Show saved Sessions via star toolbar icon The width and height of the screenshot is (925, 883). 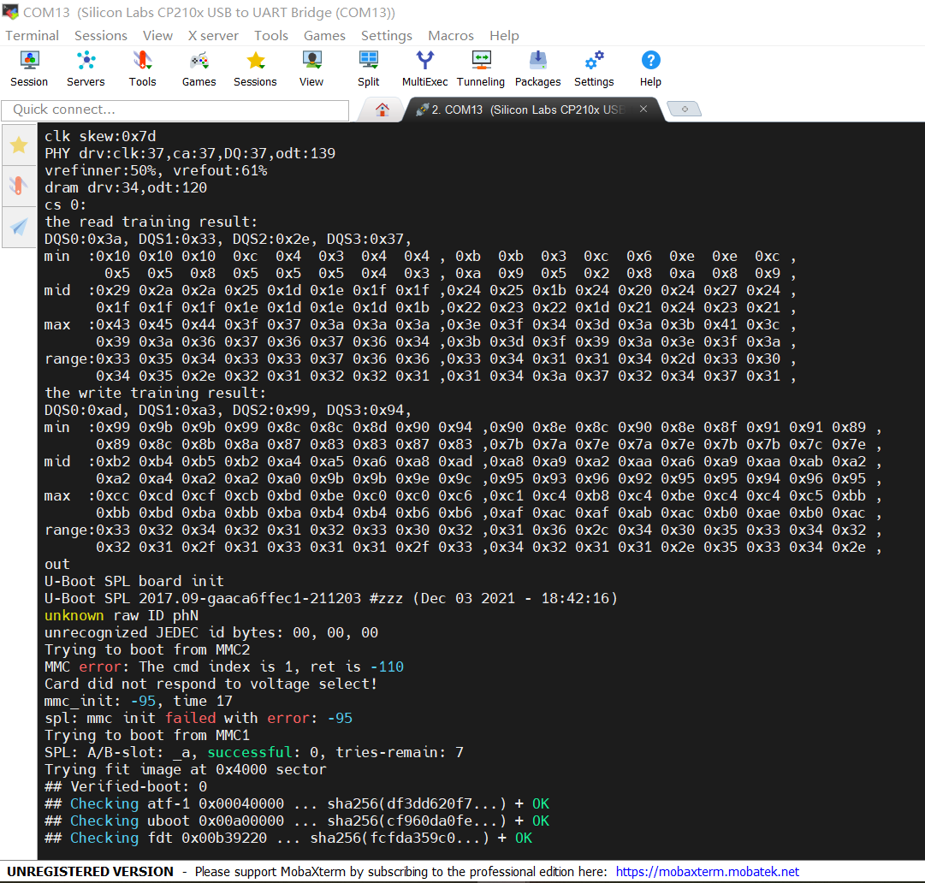coord(255,69)
